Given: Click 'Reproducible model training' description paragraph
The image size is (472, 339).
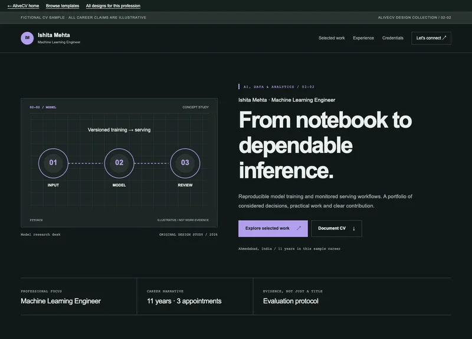Looking at the screenshot, I should coord(325,201).
